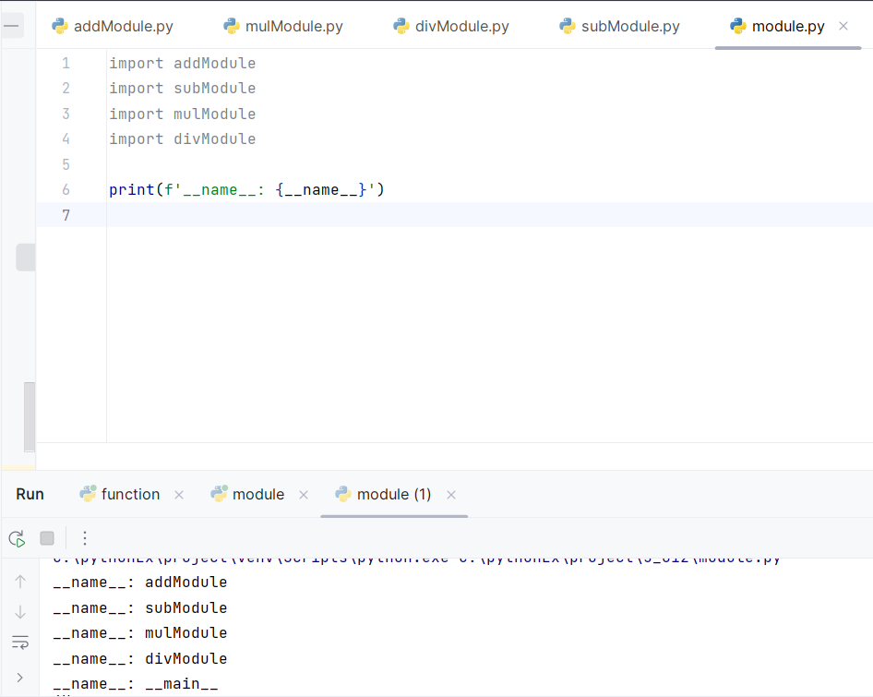873x697 pixels.
Task: Close the function run tab
Action: [179, 495]
